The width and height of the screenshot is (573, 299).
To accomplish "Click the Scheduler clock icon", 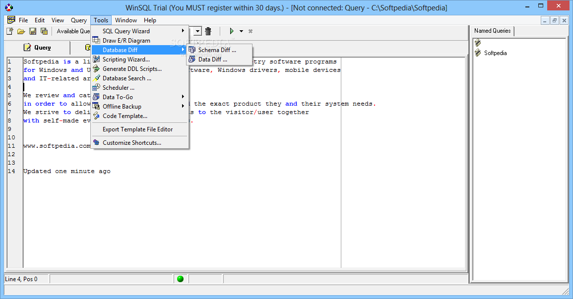I will [96, 87].
